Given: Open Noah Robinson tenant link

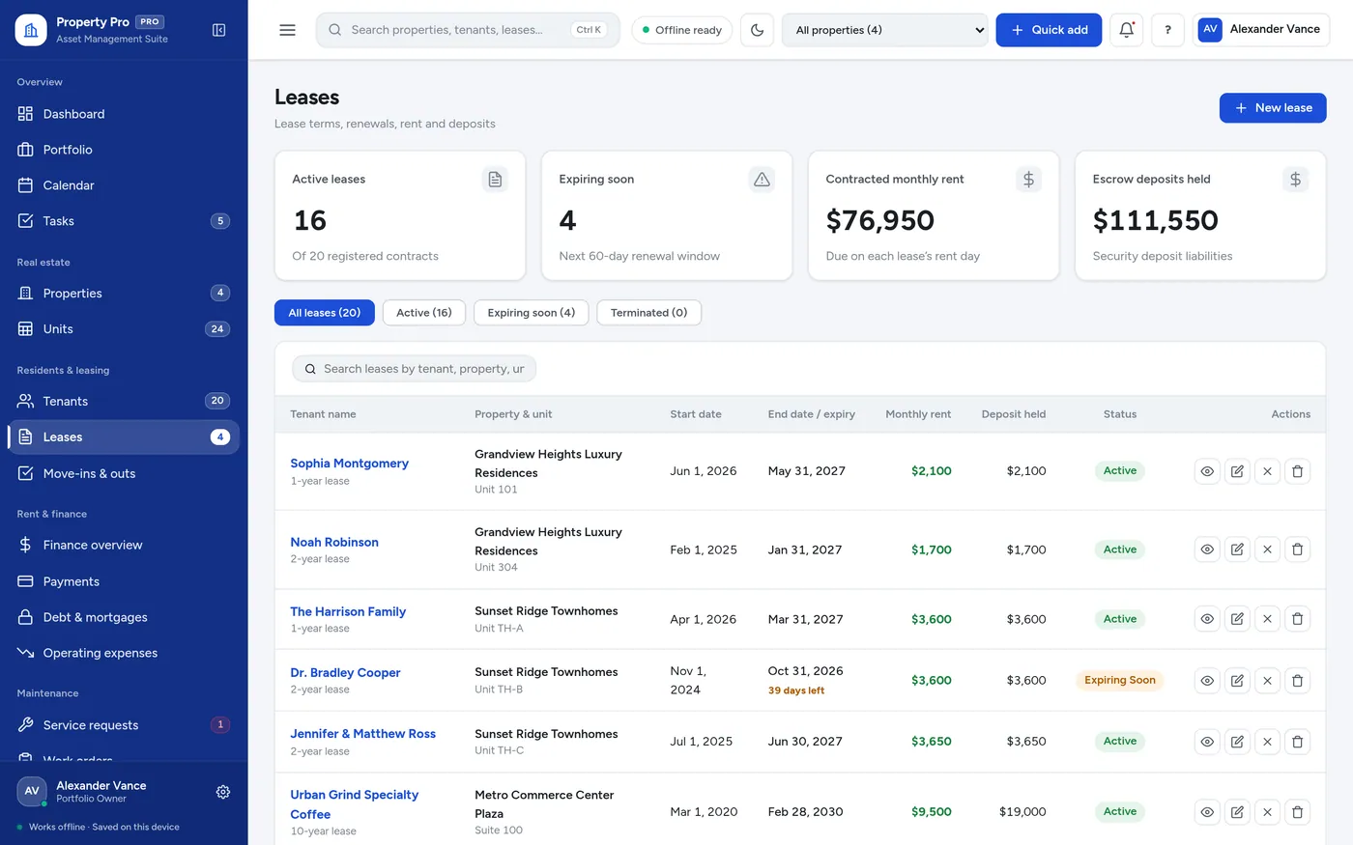Looking at the screenshot, I should tap(334, 542).
